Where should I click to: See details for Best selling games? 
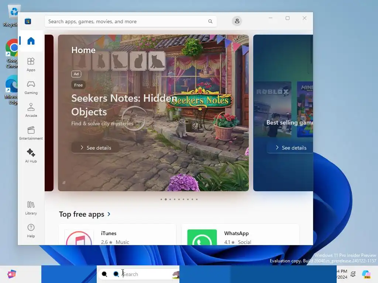290,147
